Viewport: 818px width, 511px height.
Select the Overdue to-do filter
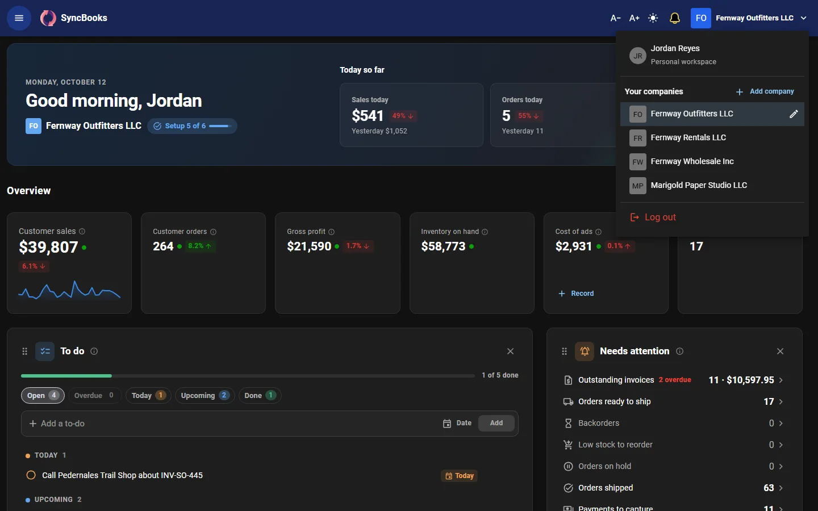tap(94, 396)
